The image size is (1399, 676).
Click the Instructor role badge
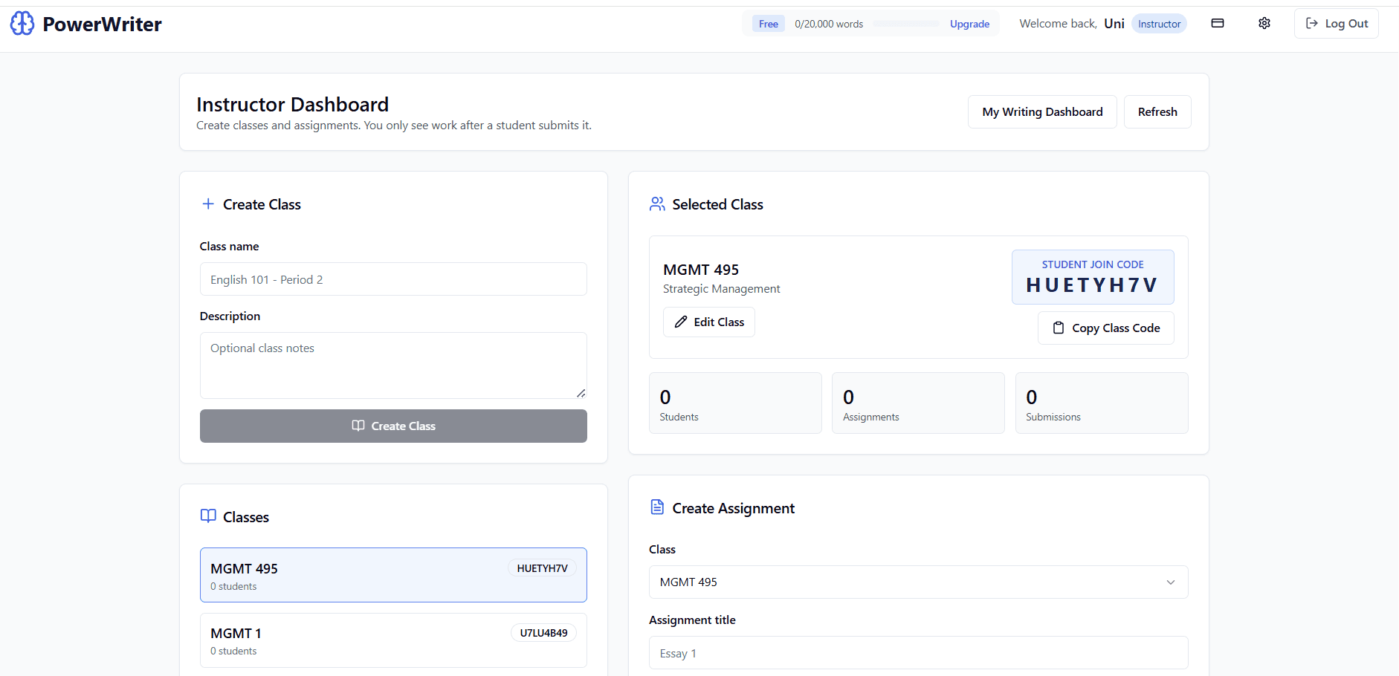1159,24
